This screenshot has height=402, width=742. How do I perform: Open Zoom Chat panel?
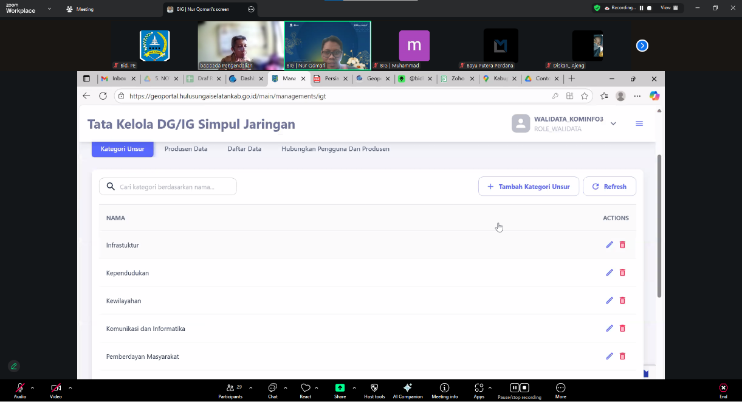click(x=273, y=390)
